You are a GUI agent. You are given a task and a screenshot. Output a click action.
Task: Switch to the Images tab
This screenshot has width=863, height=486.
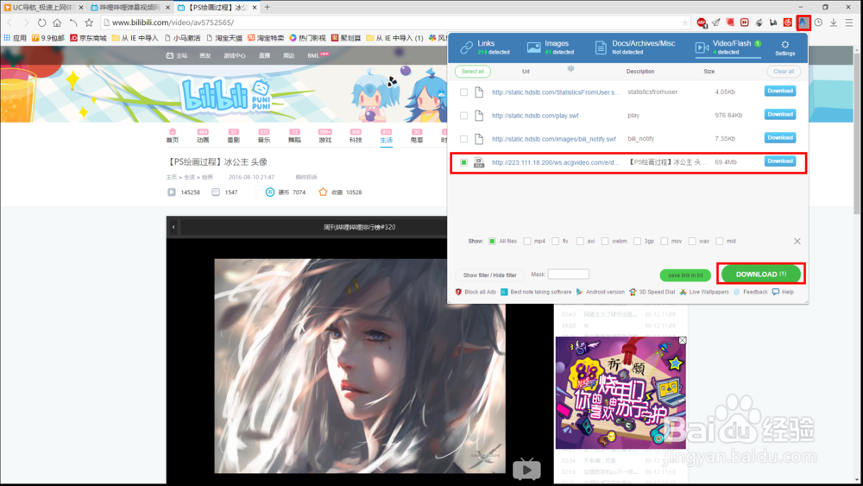[x=550, y=47]
